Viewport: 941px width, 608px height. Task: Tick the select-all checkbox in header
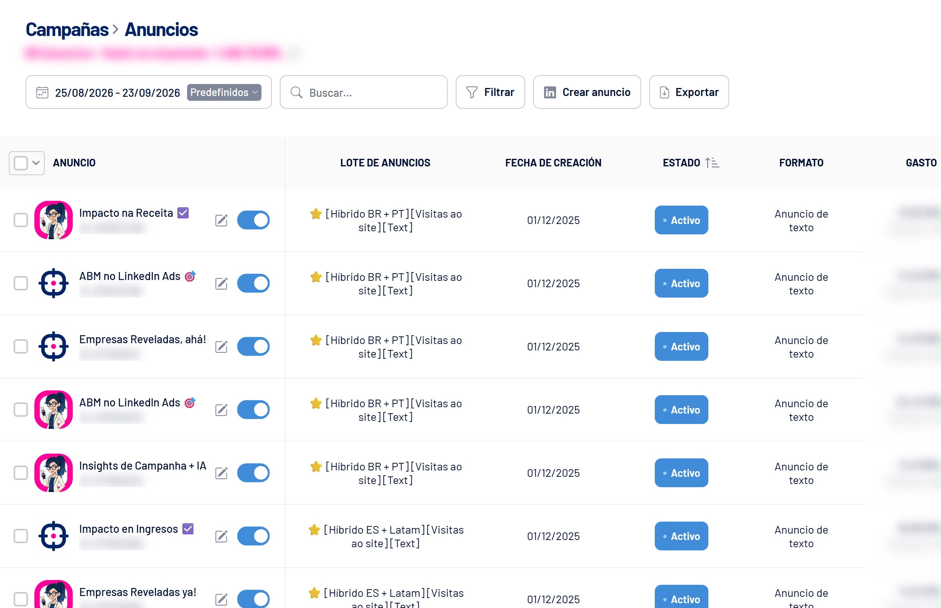point(21,163)
